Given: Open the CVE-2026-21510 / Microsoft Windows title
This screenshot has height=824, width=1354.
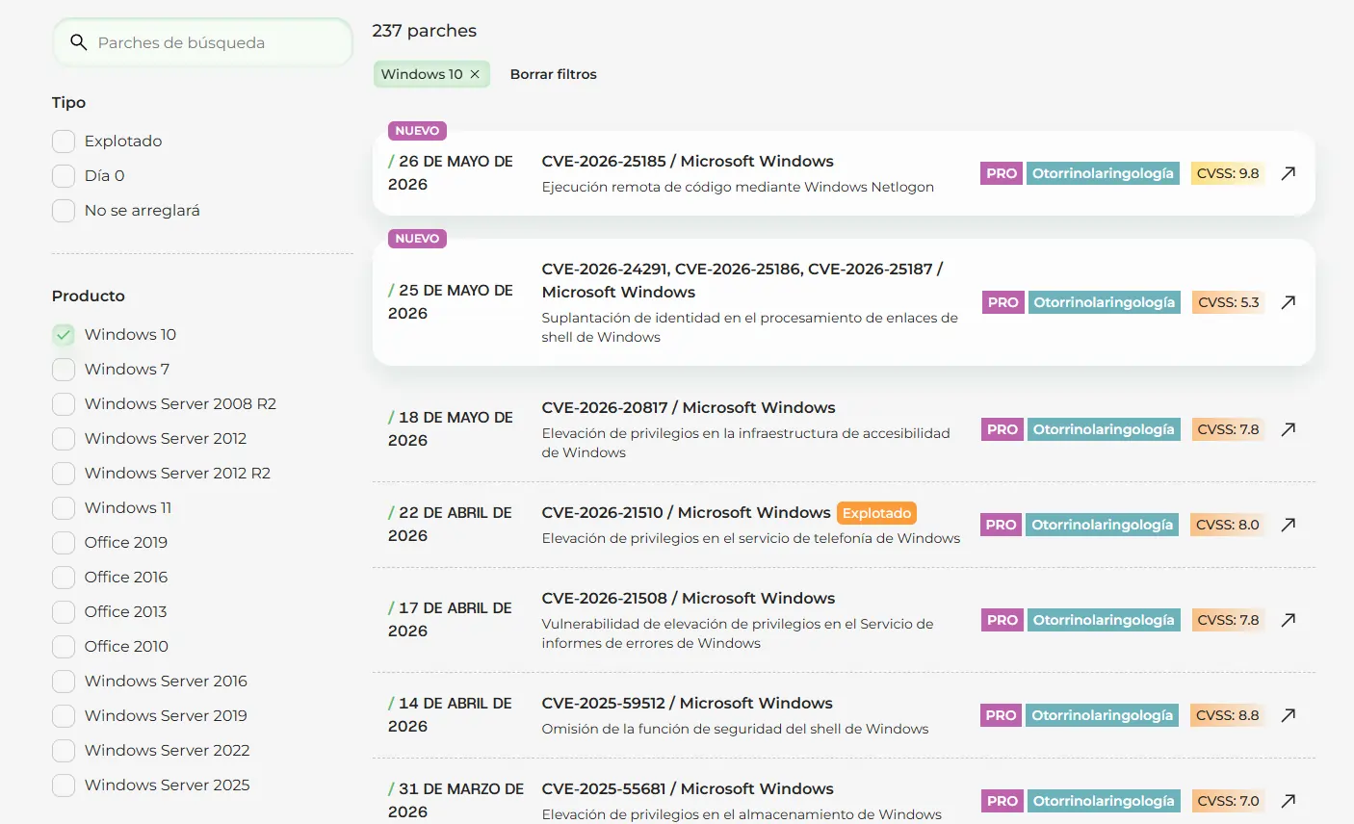Looking at the screenshot, I should [686, 512].
